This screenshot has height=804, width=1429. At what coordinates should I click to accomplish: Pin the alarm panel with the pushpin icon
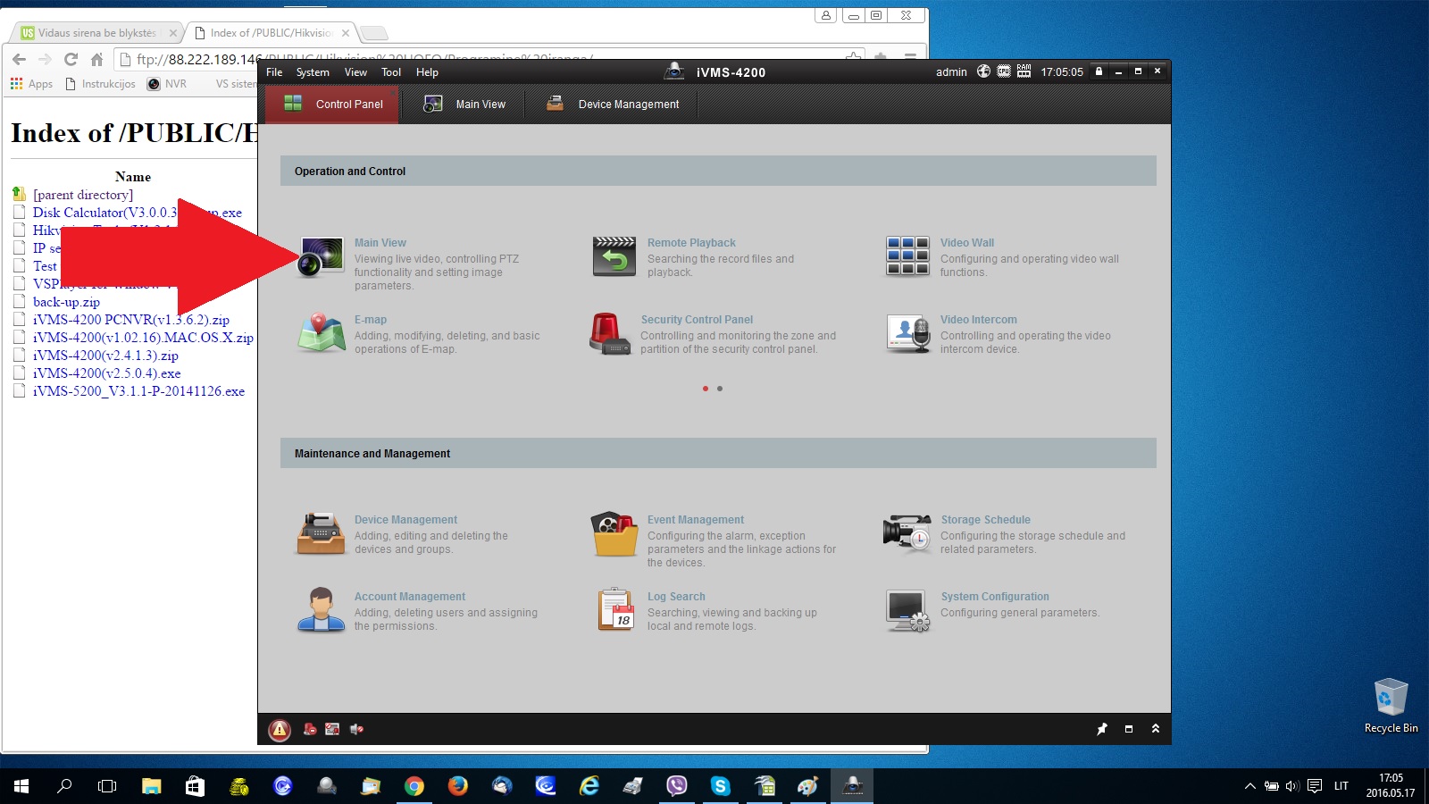[x=1102, y=729]
